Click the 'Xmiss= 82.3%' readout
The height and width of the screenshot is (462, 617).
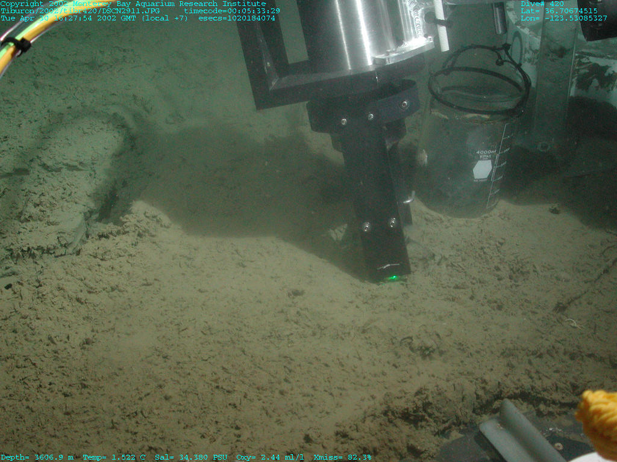(x=342, y=457)
